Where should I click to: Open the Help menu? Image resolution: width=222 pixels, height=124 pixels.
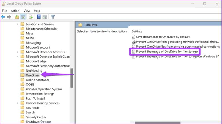[37, 11]
